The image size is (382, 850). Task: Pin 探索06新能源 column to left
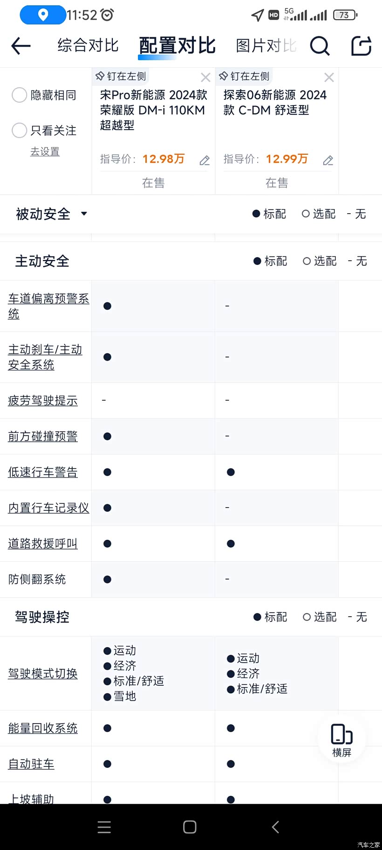[245, 76]
